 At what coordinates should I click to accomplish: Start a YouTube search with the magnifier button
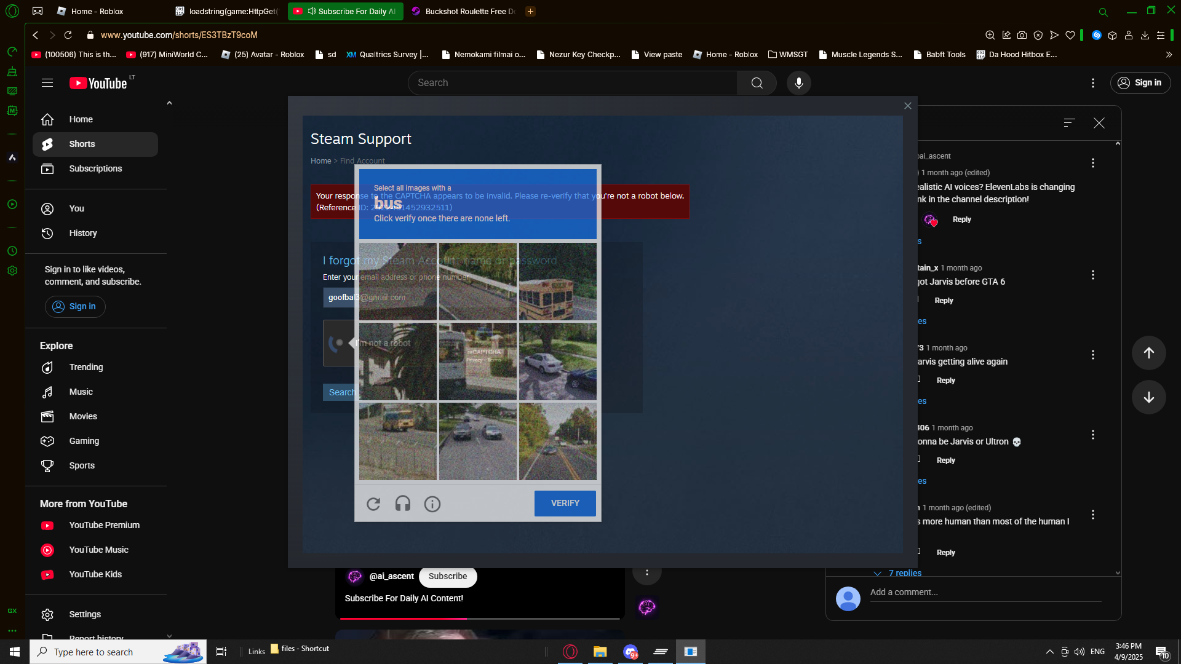coord(757,83)
